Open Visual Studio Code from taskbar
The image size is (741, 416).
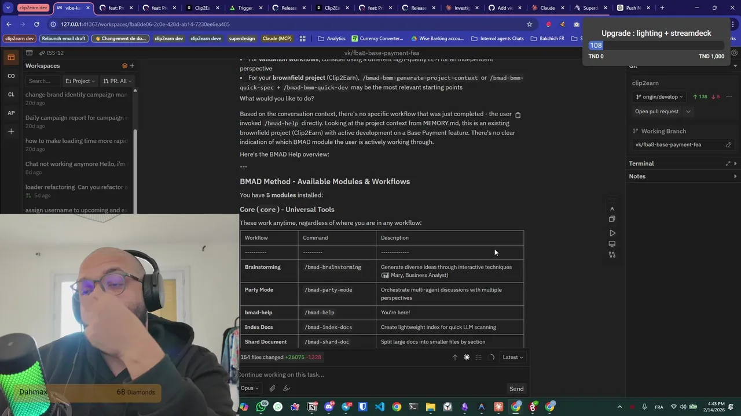click(379, 407)
